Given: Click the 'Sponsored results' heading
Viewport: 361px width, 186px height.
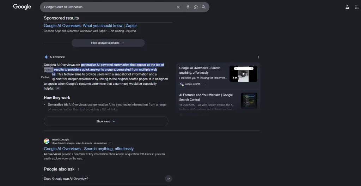Looking at the screenshot, I should (x=61, y=18).
